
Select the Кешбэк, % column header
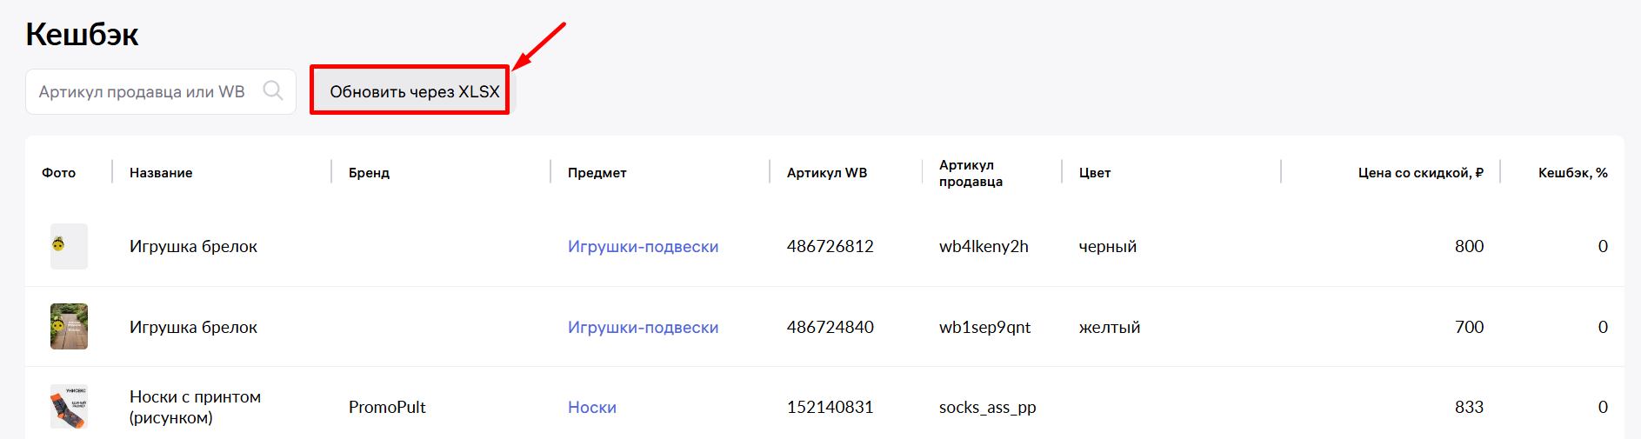pos(1573,173)
